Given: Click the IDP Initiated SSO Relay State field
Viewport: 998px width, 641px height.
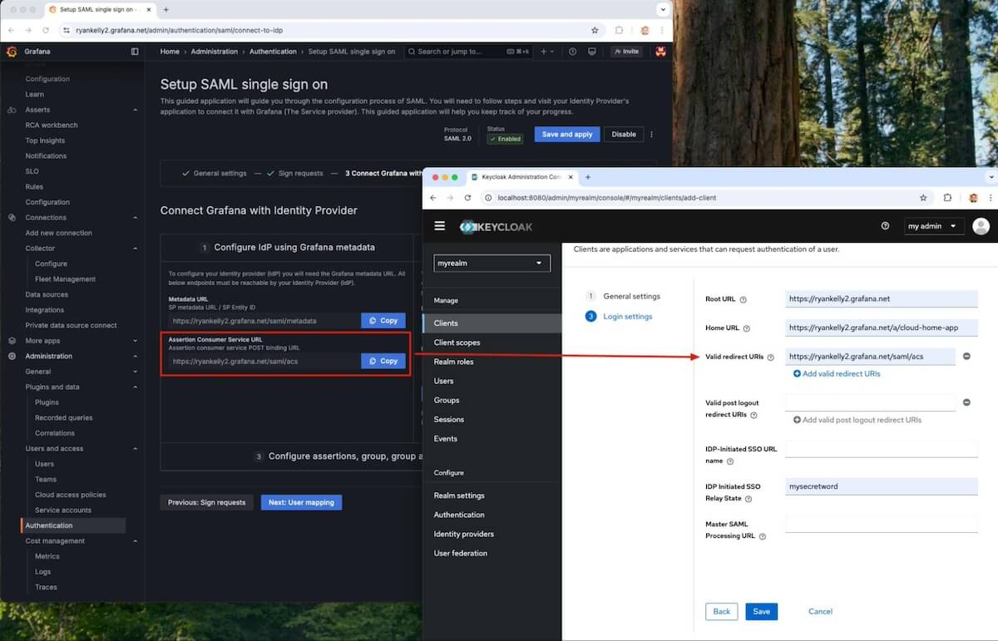Looking at the screenshot, I should tap(882, 486).
